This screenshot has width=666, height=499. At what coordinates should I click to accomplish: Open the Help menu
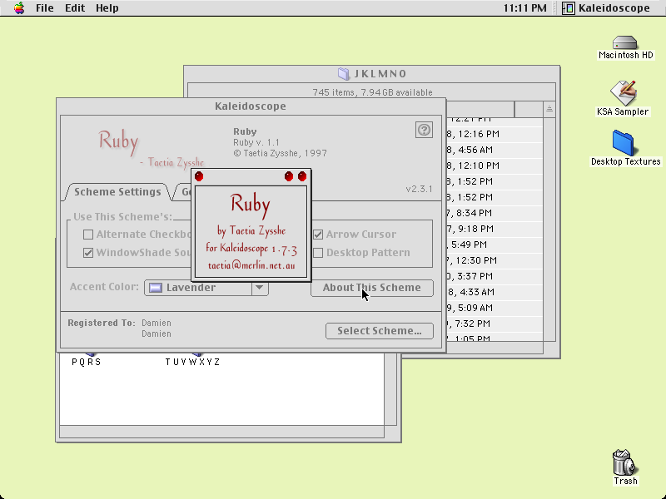(x=107, y=7)
